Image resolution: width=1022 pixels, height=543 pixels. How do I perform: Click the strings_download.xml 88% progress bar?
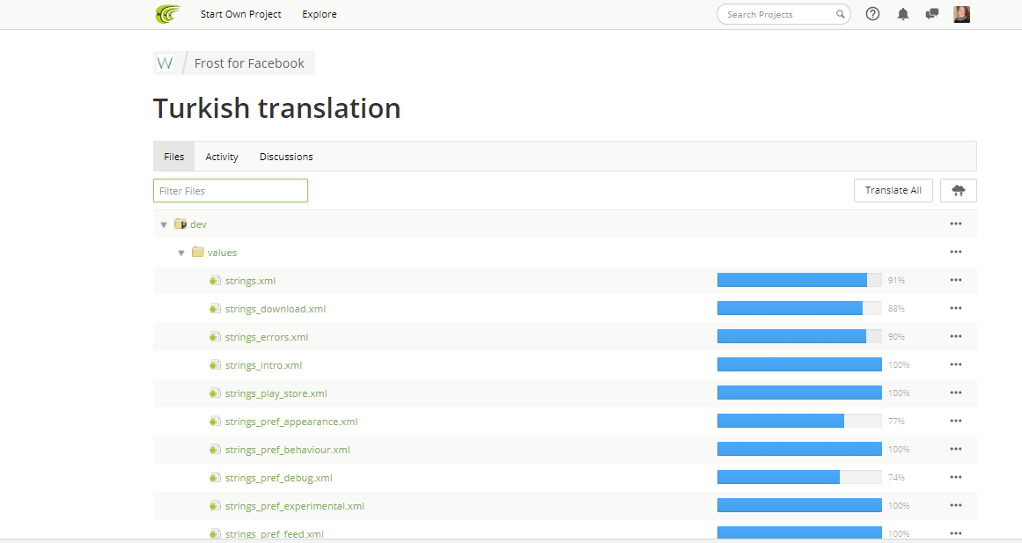tap(799, 308)
